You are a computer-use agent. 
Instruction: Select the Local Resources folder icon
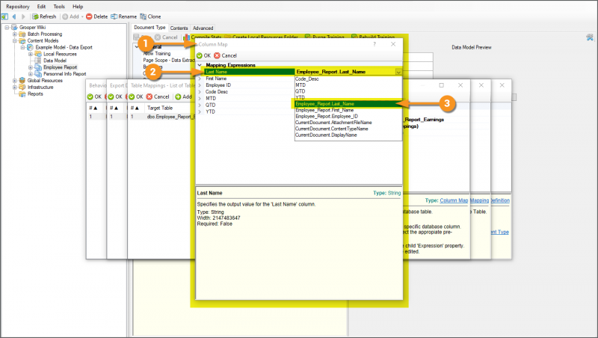click(x=38, y=54)
